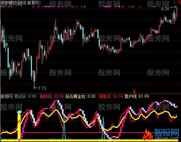
Task: Click the 7.72 low price label
Action: pos(42,88)
